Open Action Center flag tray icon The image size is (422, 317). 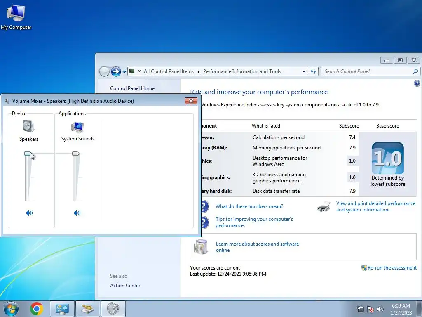point(370,309)
